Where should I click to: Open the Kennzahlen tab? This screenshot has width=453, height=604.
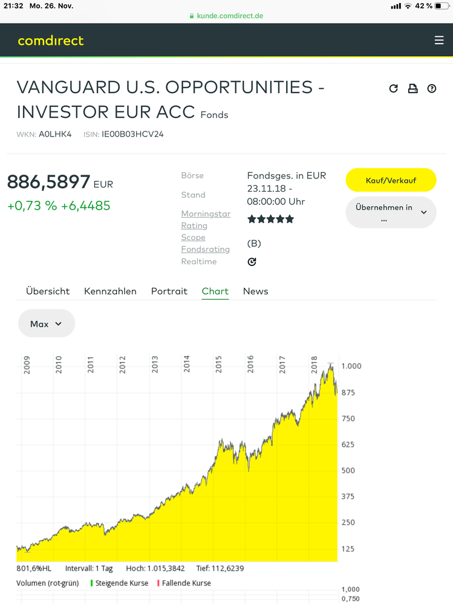pos(110,291)
